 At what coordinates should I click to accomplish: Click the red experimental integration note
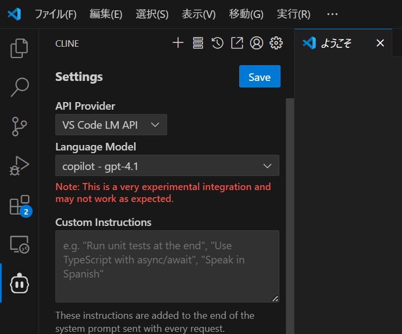[163, 193]
